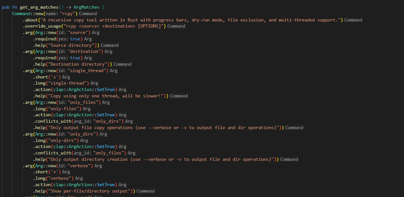Click the .about method call
Viewport: 404px width, 197px height.
coord(30,20)
